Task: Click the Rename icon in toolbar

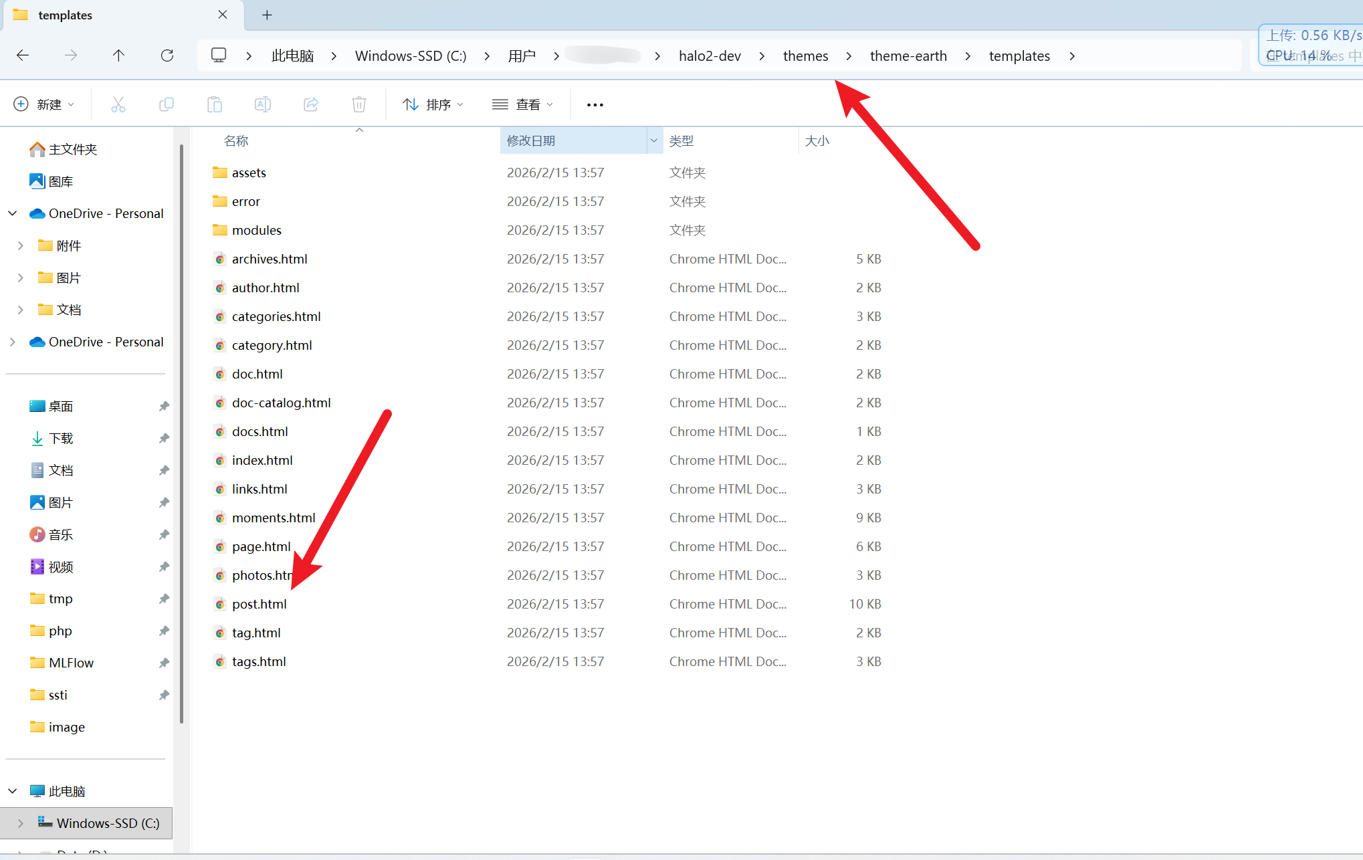Action: click(263, 104)
